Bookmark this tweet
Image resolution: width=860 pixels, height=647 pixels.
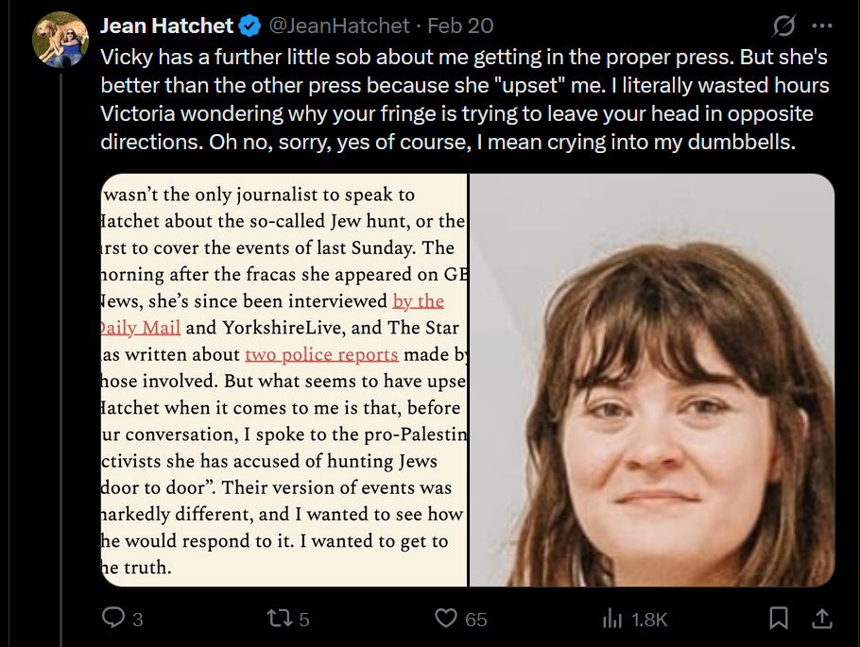point(779,619)
